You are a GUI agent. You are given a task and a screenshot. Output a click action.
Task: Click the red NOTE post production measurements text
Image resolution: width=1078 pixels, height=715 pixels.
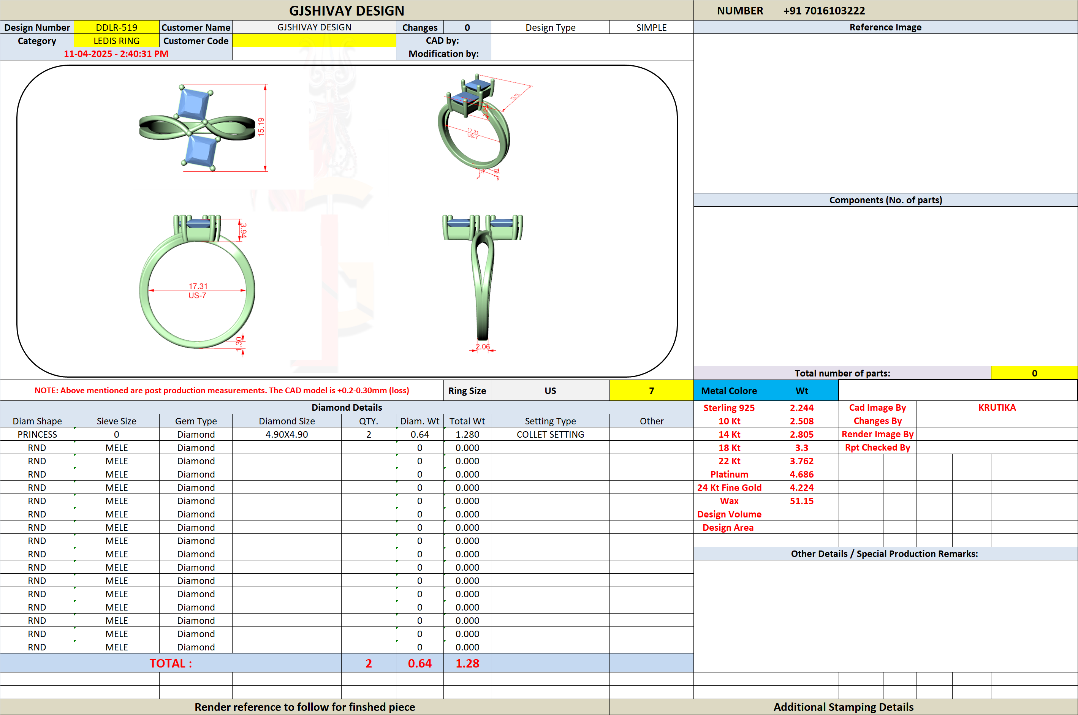click(x=222, y=390)
